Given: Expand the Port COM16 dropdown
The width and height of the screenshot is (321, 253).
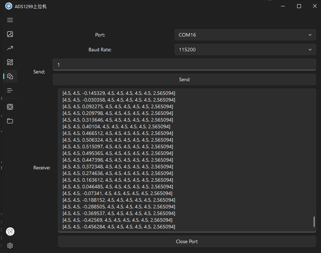Looking at the screenshot, I should click(x=245, y=35).
